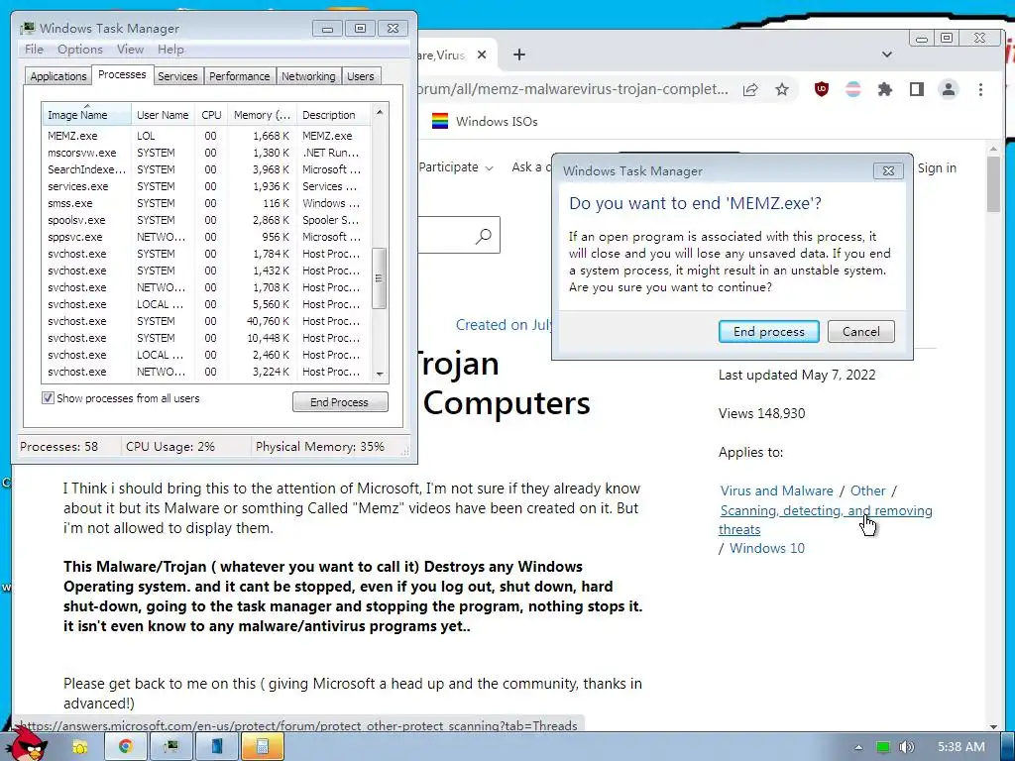The height and width of the screenshot is (761, 1015).
Task: Click the process list scrollbar thumb
Action: (x=380, y=278)
